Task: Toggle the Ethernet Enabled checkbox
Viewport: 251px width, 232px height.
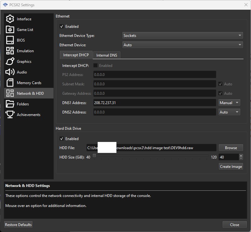Action: coord(62,26)
